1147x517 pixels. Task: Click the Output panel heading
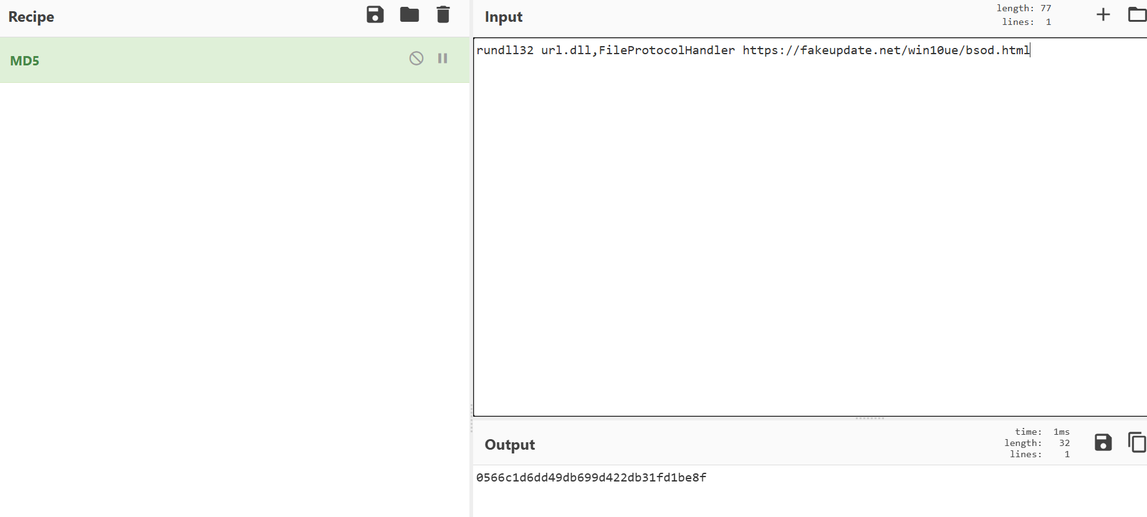coord(509,445)
